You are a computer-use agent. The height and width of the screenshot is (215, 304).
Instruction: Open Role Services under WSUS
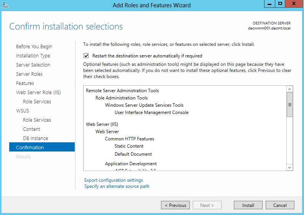coord(37,120)
